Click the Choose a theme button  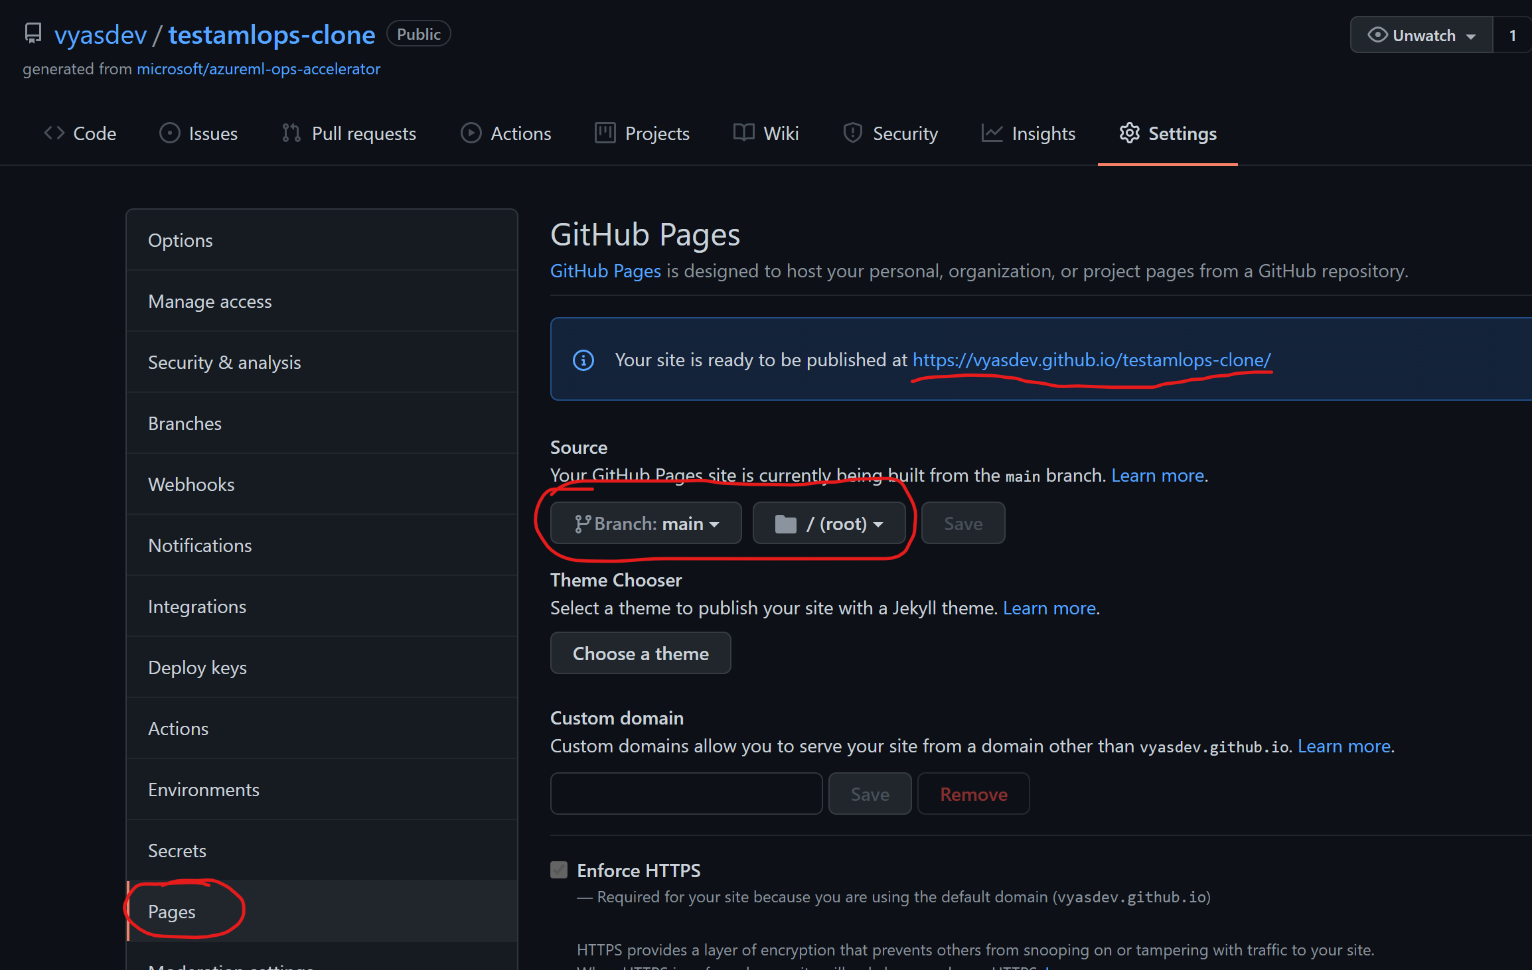641,654
